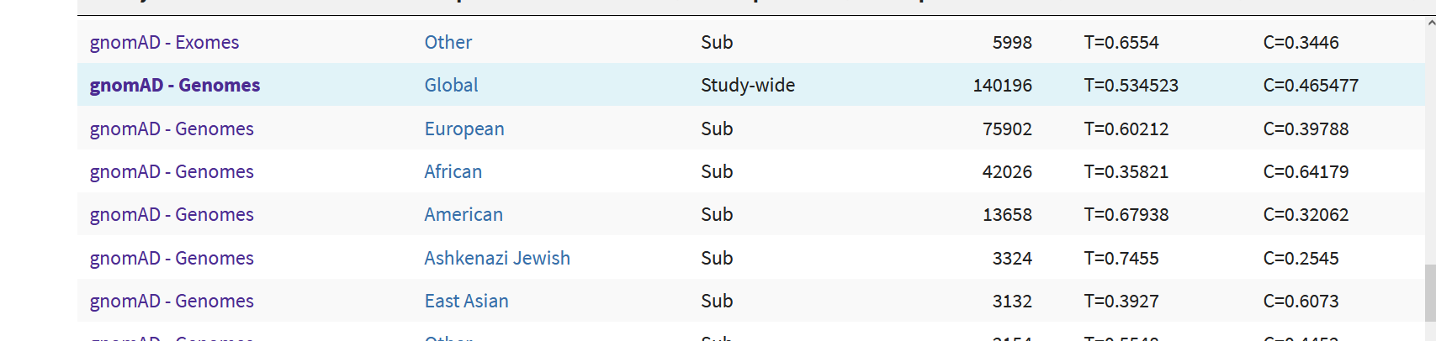Select alt allele value C=0.3446

click(x=1301, y=42)
